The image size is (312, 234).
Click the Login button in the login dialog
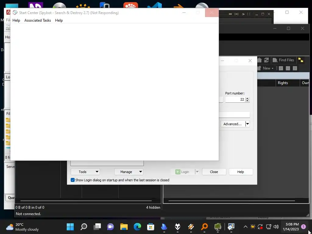point(183,172)
